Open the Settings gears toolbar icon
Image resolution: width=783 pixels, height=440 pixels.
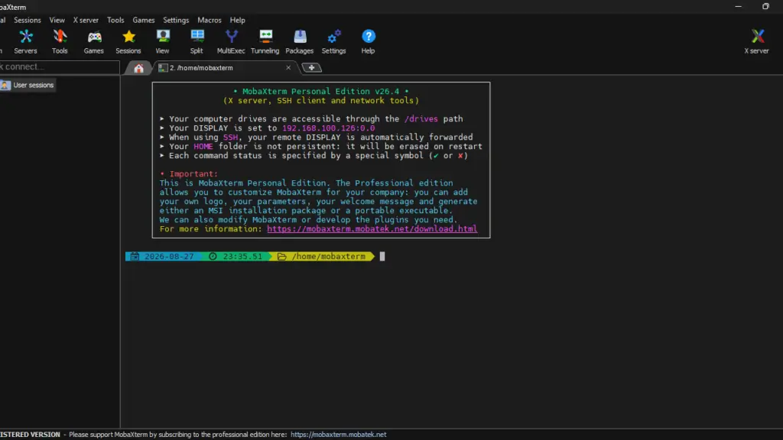(x=333, y=41)
